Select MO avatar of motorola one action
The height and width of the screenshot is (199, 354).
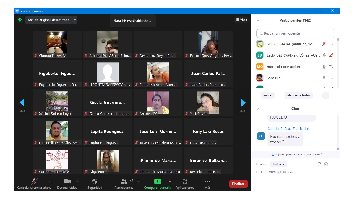pyautogui.click(x=260, y=67)
